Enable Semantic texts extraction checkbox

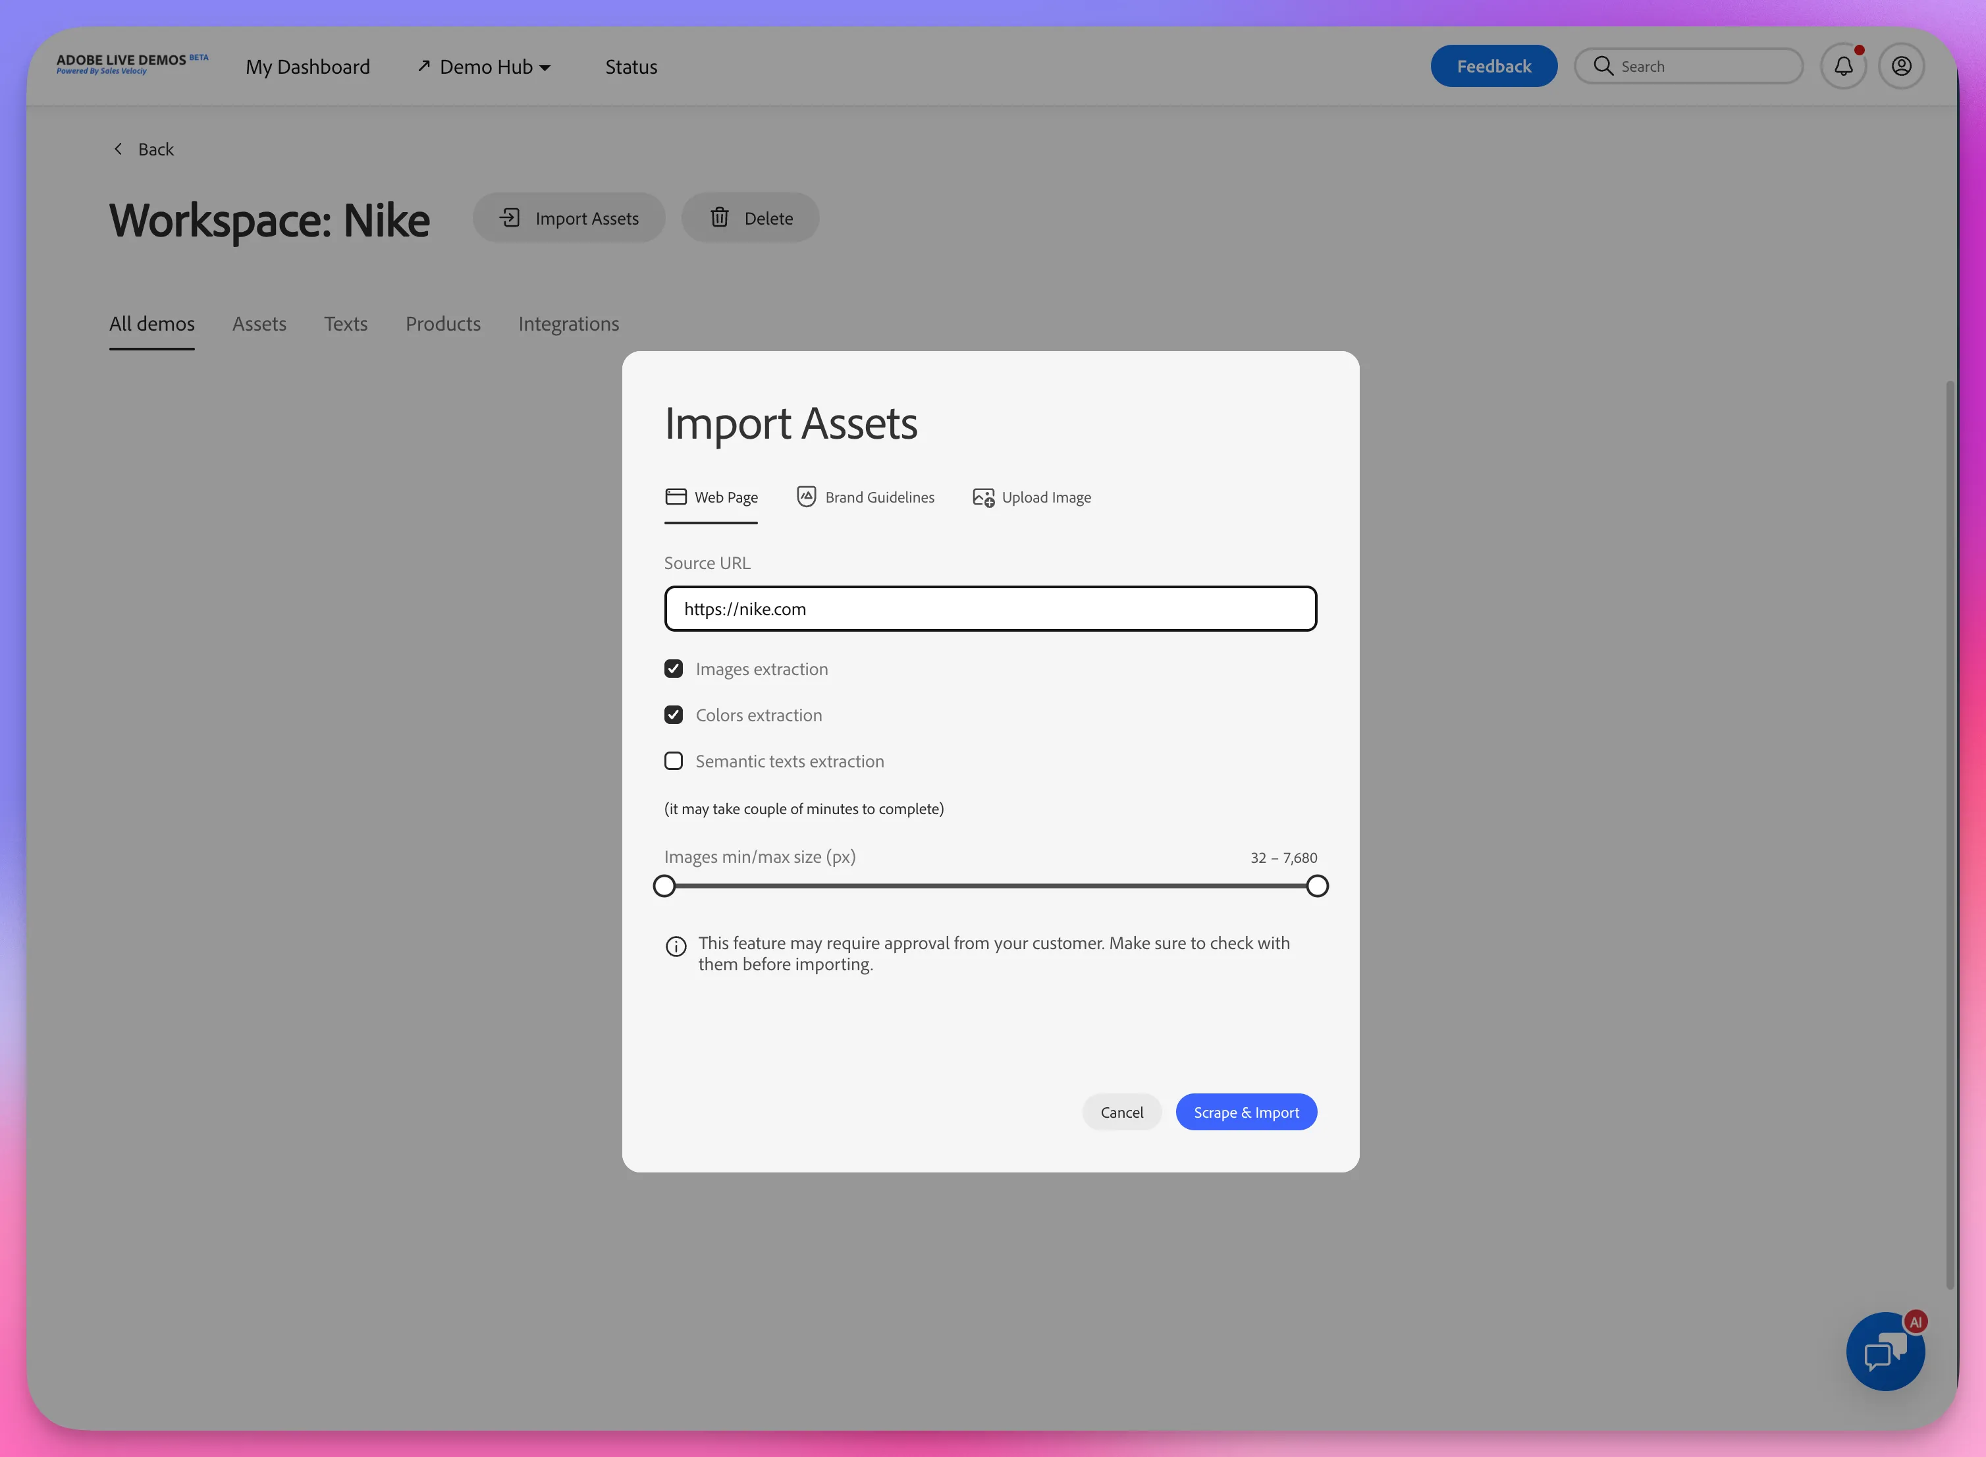[x=674, y=760]
